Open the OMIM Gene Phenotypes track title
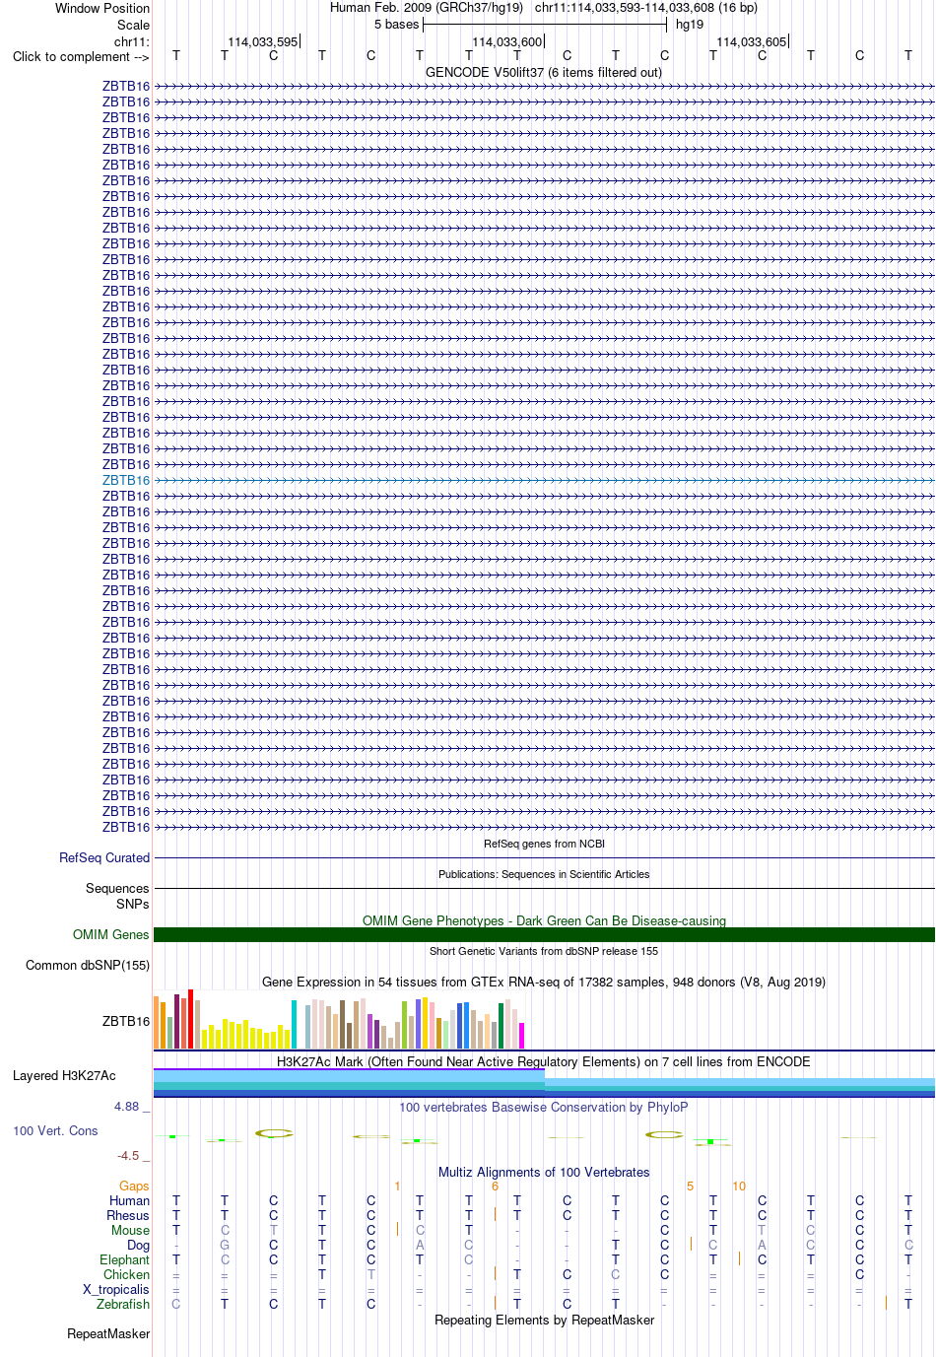 tap(544, 920)
